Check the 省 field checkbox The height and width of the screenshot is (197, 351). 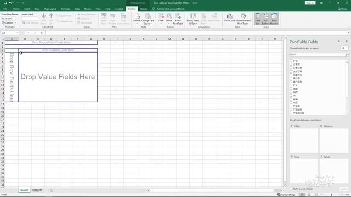point(291,96)
